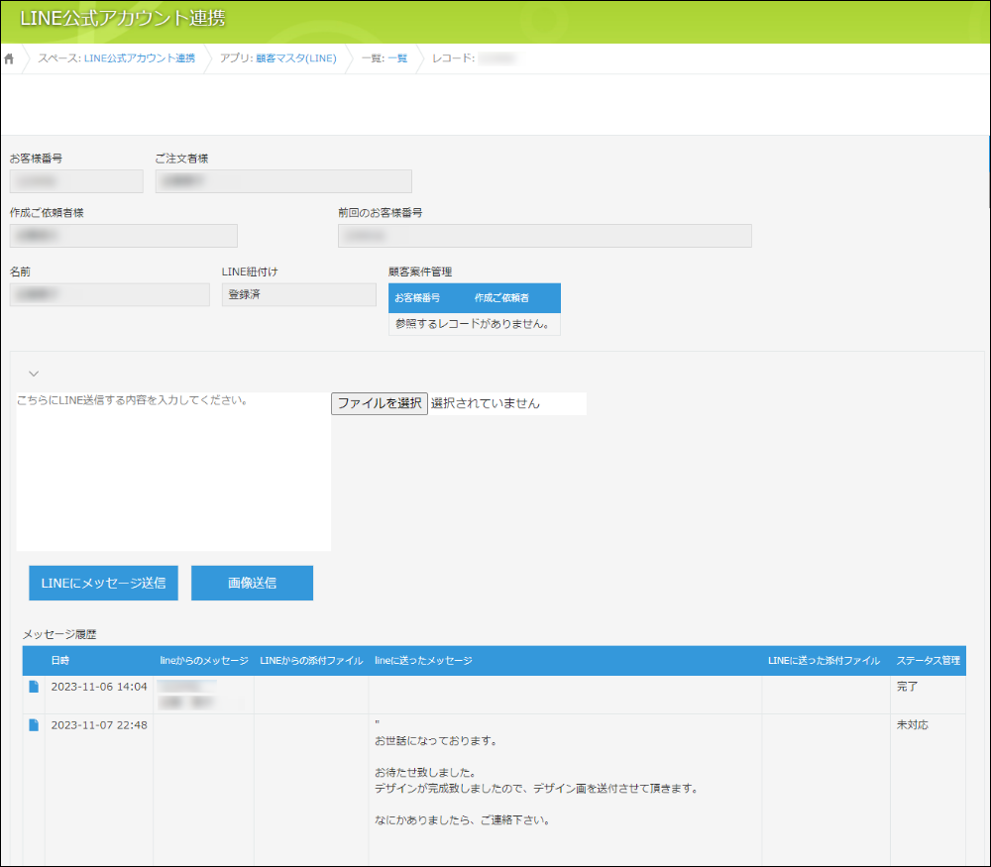Click the 前回のお客様番号 field
The height and width of the screenshot is (867, 991).
(x=545, y=236)
